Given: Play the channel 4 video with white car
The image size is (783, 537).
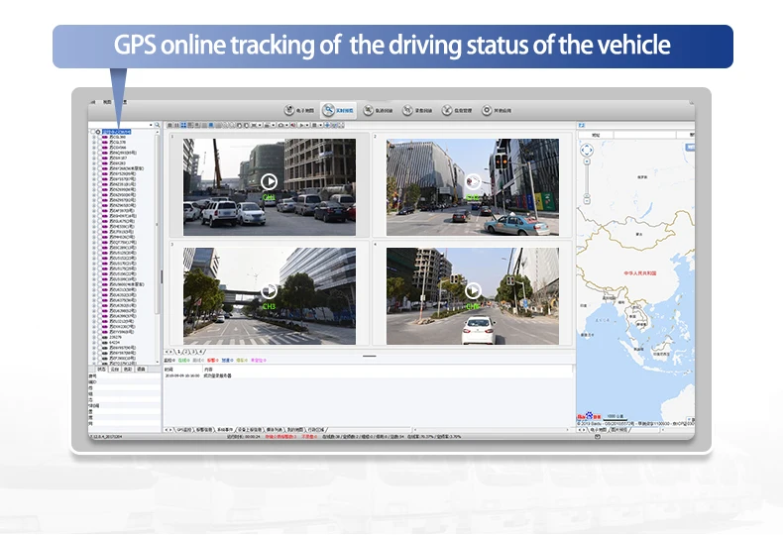Looking at the screenshot, I should click(473, 290).
